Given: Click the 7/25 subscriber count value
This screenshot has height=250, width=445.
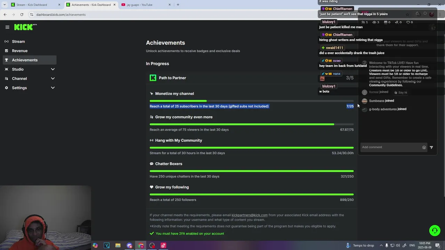Looking at the screenshot, I should (x=350, y=106).
